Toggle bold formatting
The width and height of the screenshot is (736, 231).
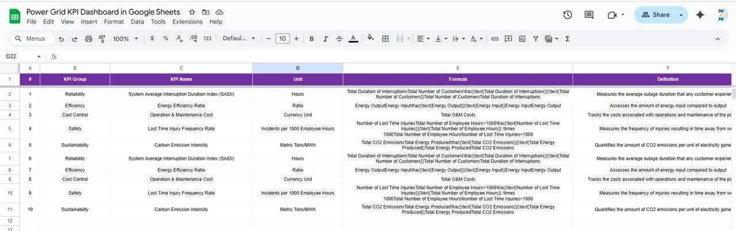pyautogui.click(x=312, y=38)
